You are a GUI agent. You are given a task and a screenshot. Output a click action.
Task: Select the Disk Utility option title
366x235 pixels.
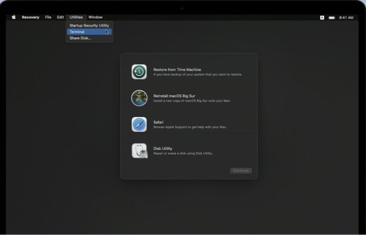(163, 148)
